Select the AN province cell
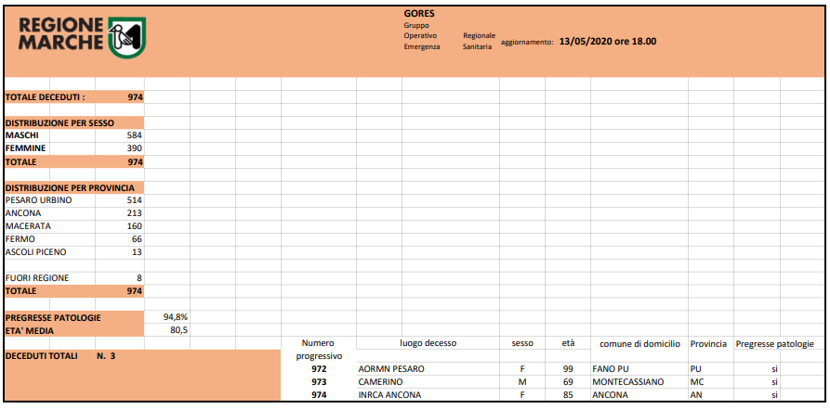Image resolution: width=830 pixels, height=409 pixels. [695, 395]
